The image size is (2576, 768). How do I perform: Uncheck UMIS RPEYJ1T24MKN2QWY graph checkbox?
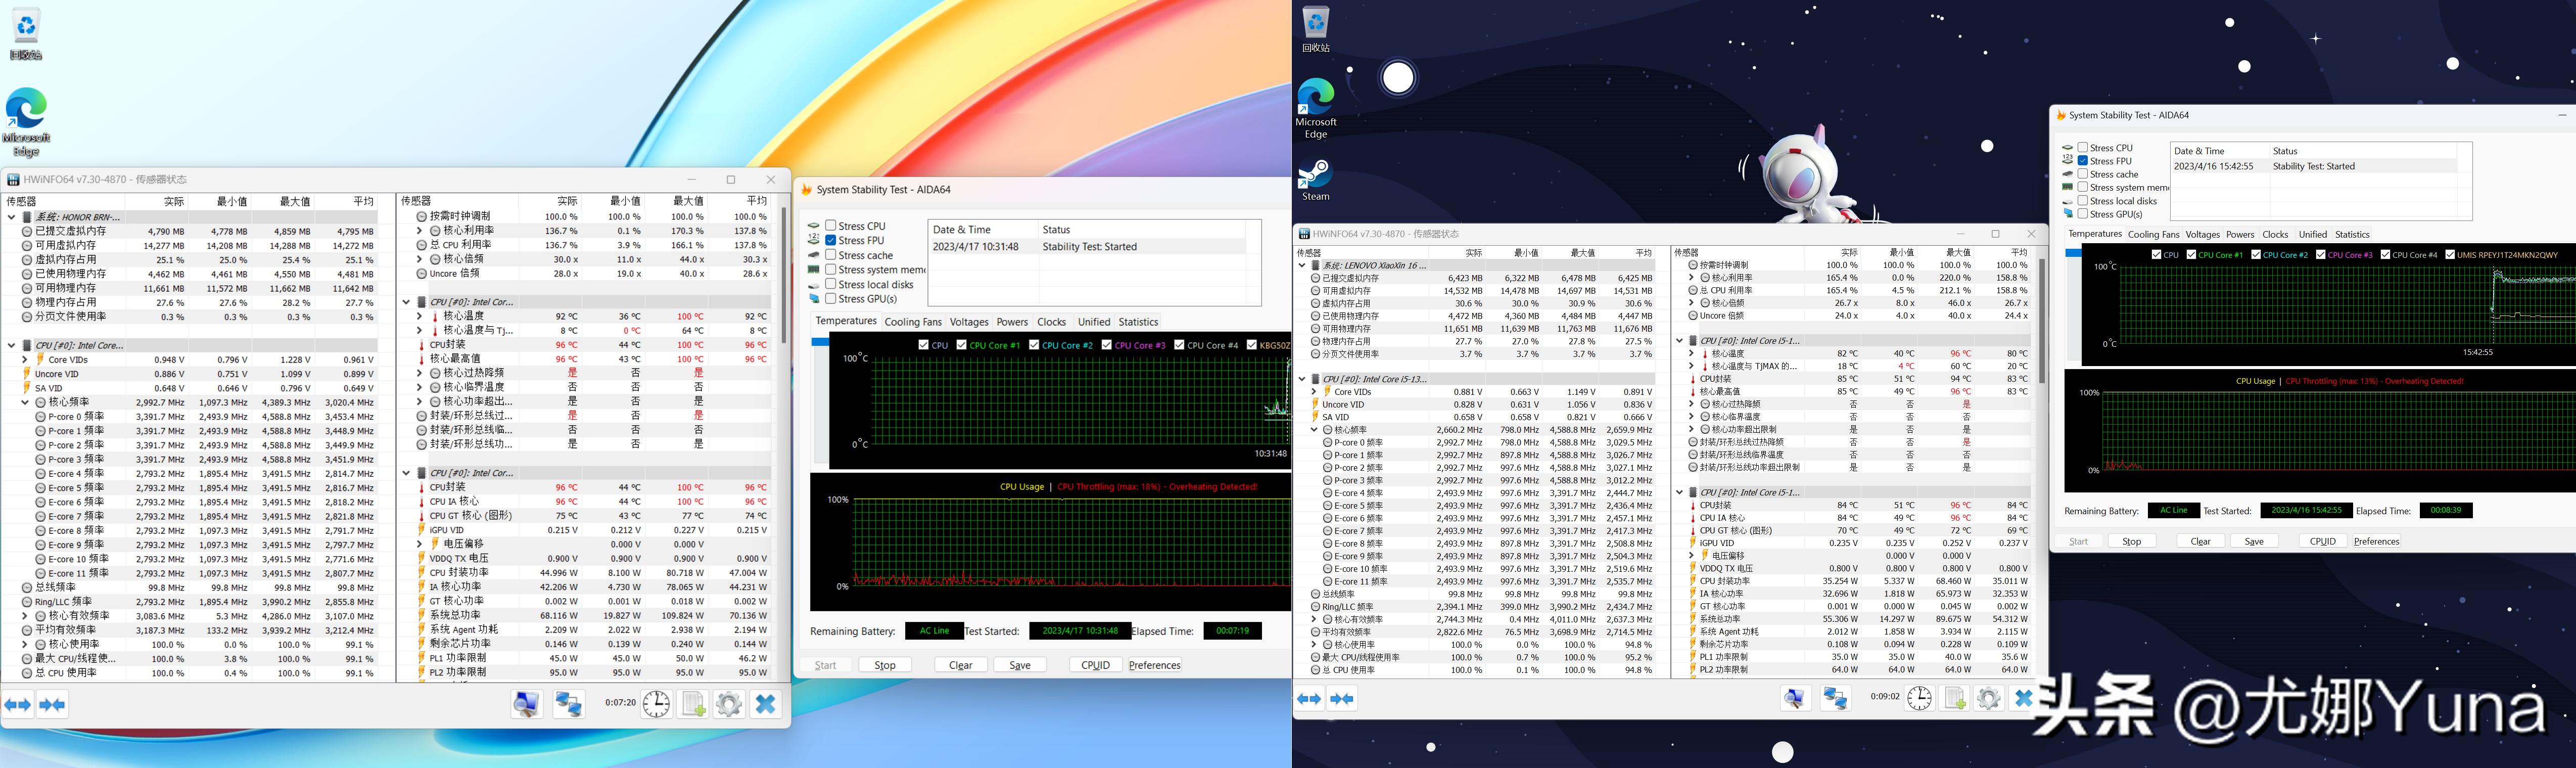pyautogui.click(x=2450, y=254)
